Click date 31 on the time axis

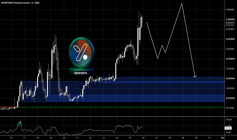click(209, 138)
